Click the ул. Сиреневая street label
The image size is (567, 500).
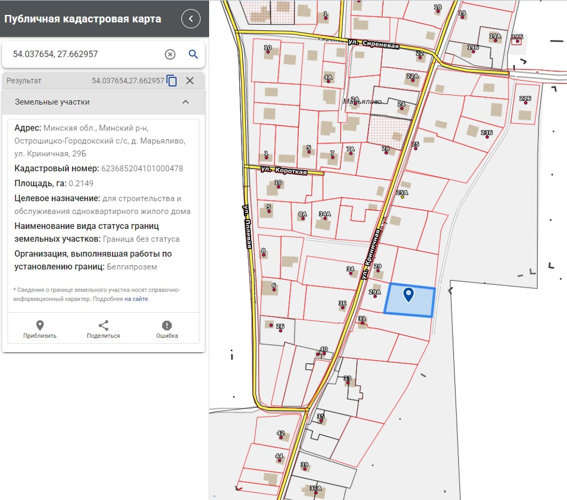(x=373, y=44)
